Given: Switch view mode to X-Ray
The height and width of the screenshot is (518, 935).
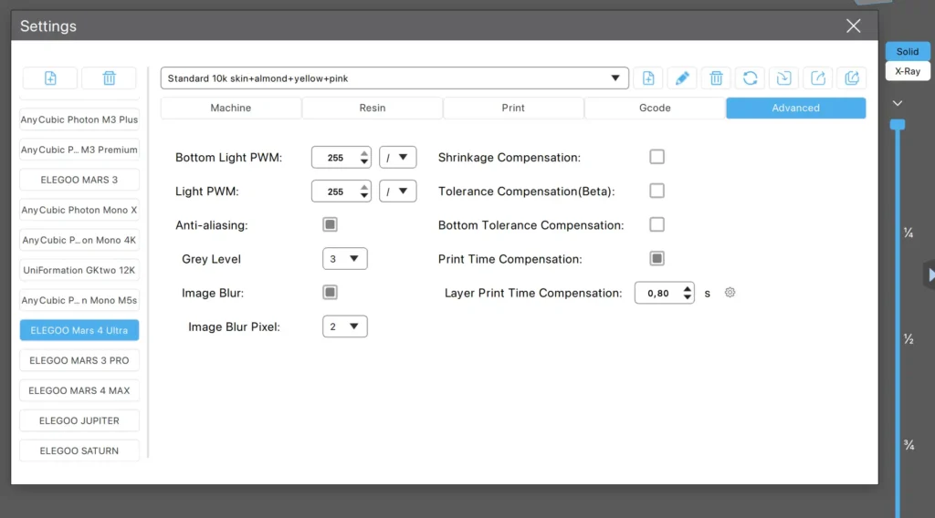Looking at the screenshot, I should pos(907,71).
